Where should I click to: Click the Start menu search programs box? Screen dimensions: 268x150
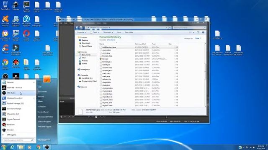[18, 140]
